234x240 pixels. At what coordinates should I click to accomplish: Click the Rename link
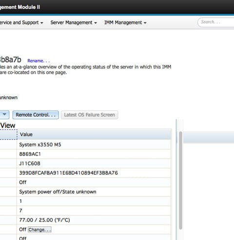click(39, 61)
